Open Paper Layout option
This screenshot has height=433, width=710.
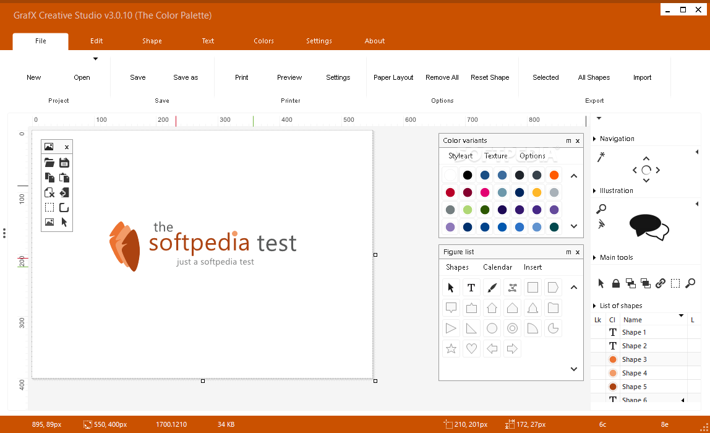pyautogui.click(x=393, y=77)
